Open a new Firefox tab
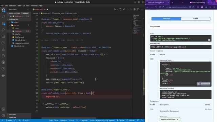 point(173,2)
